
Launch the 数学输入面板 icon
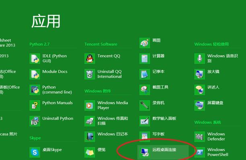tap(145, 121)
